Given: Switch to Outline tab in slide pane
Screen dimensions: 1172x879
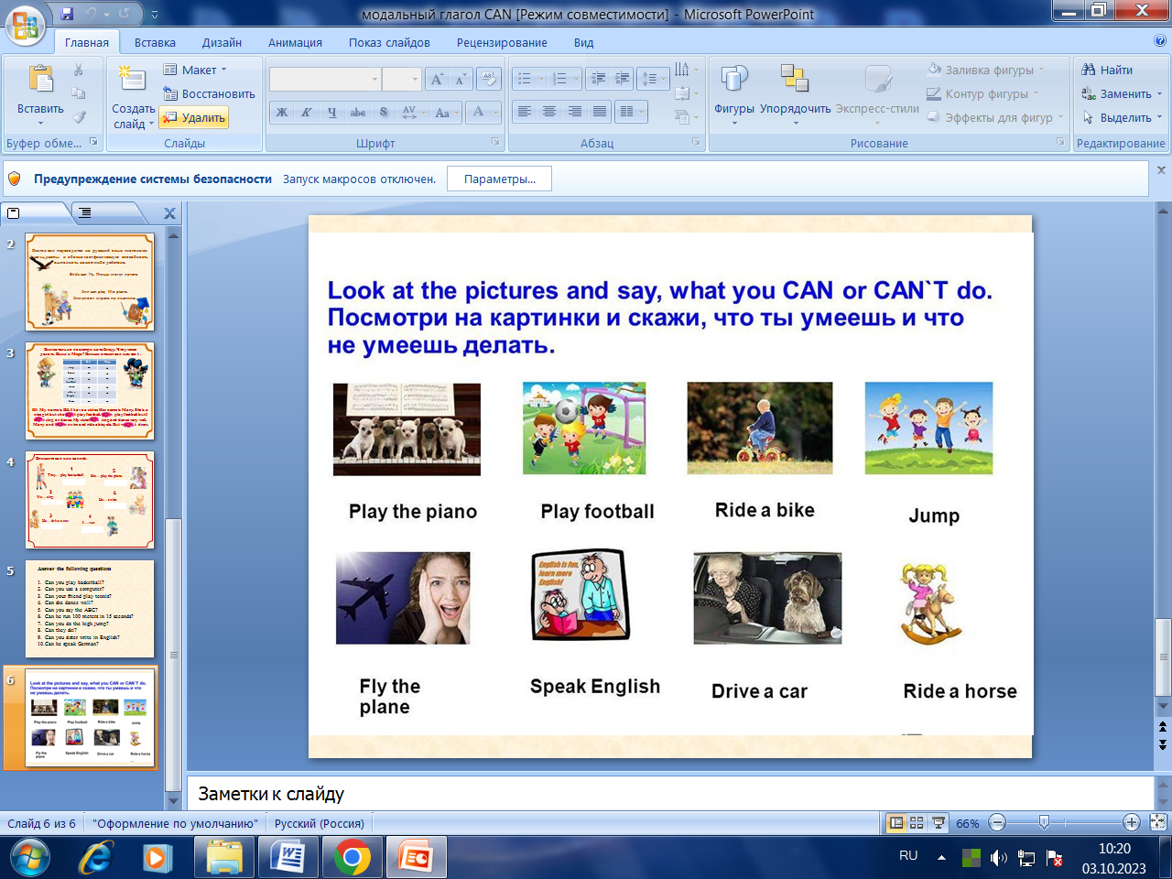Looking at the screenshot, I should point(85,212).
